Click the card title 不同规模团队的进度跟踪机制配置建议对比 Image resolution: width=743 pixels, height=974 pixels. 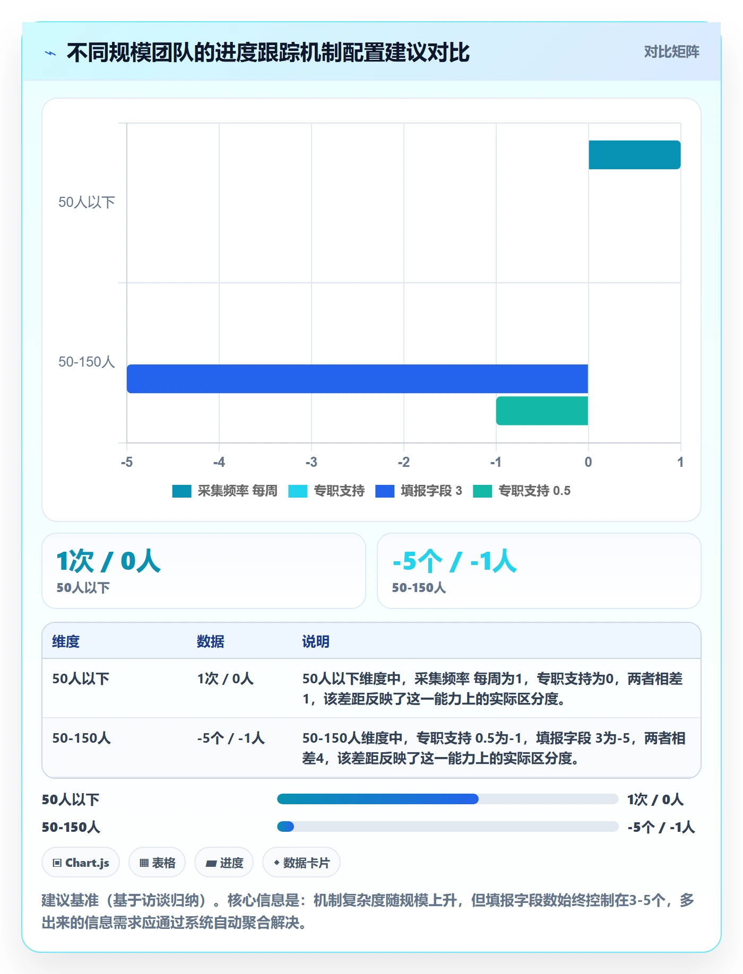(x=268, y=53)
